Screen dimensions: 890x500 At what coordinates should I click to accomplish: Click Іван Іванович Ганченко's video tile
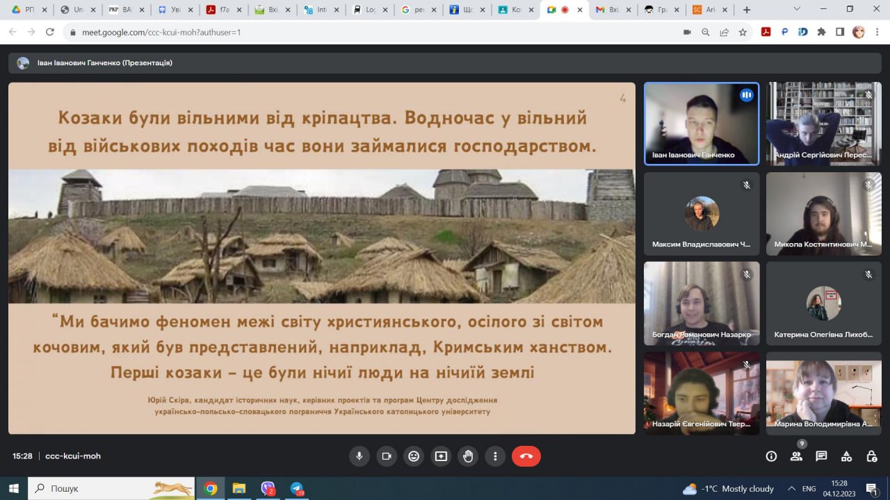click(x=701, y=124)
